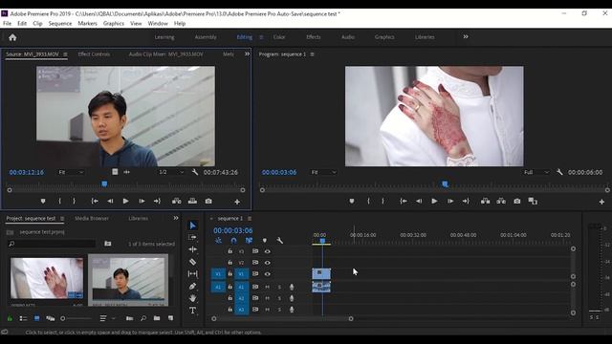Viewport: 612px width, 344px height.
Task: Mute audio track A1
Action: pyautogui.click(x=268, y=287)
